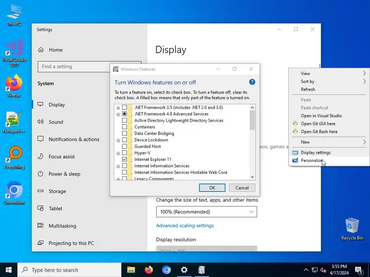Select Personalize from the context menu
Image resolution: width=370 pixels, height=277 pixels.
pyautogui.click(x=329, y=161)
